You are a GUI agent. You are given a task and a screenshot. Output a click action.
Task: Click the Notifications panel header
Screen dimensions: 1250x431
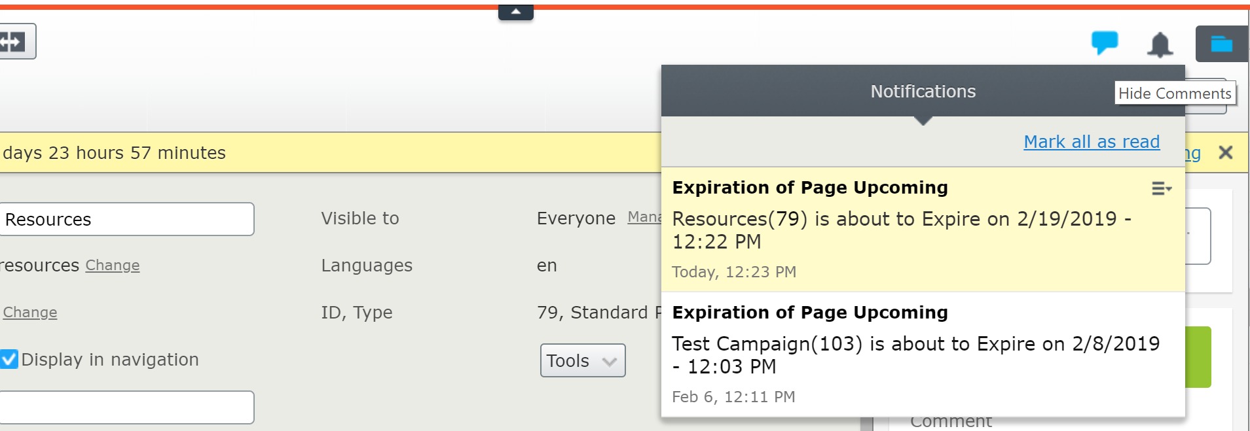coord(922,92)
